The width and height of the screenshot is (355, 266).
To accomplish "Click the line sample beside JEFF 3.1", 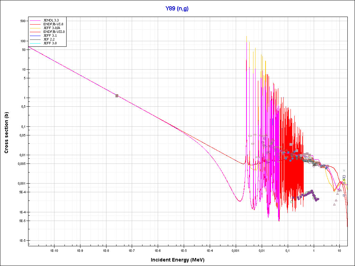I will point(36,36).
